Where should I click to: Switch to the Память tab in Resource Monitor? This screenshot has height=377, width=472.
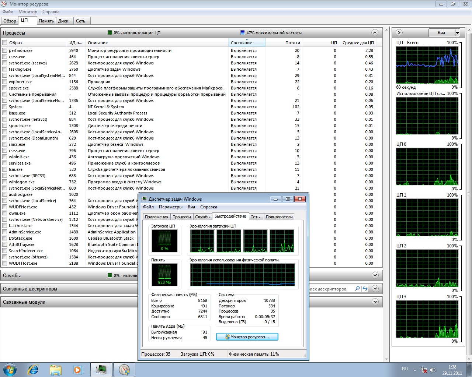click(46, 21)
